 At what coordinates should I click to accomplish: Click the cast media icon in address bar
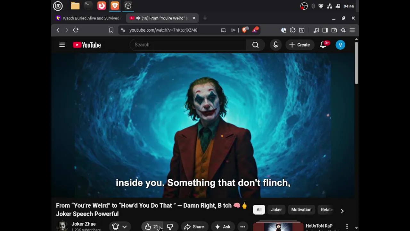click(223, 30)
